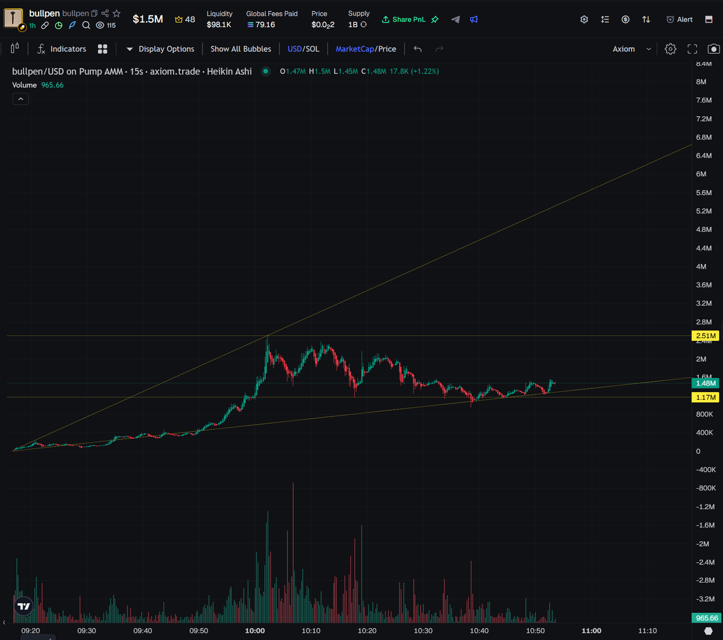The width and height of the screenshot is (723, 640).
Task: Click the green pin icon
Action: point(435,19)
